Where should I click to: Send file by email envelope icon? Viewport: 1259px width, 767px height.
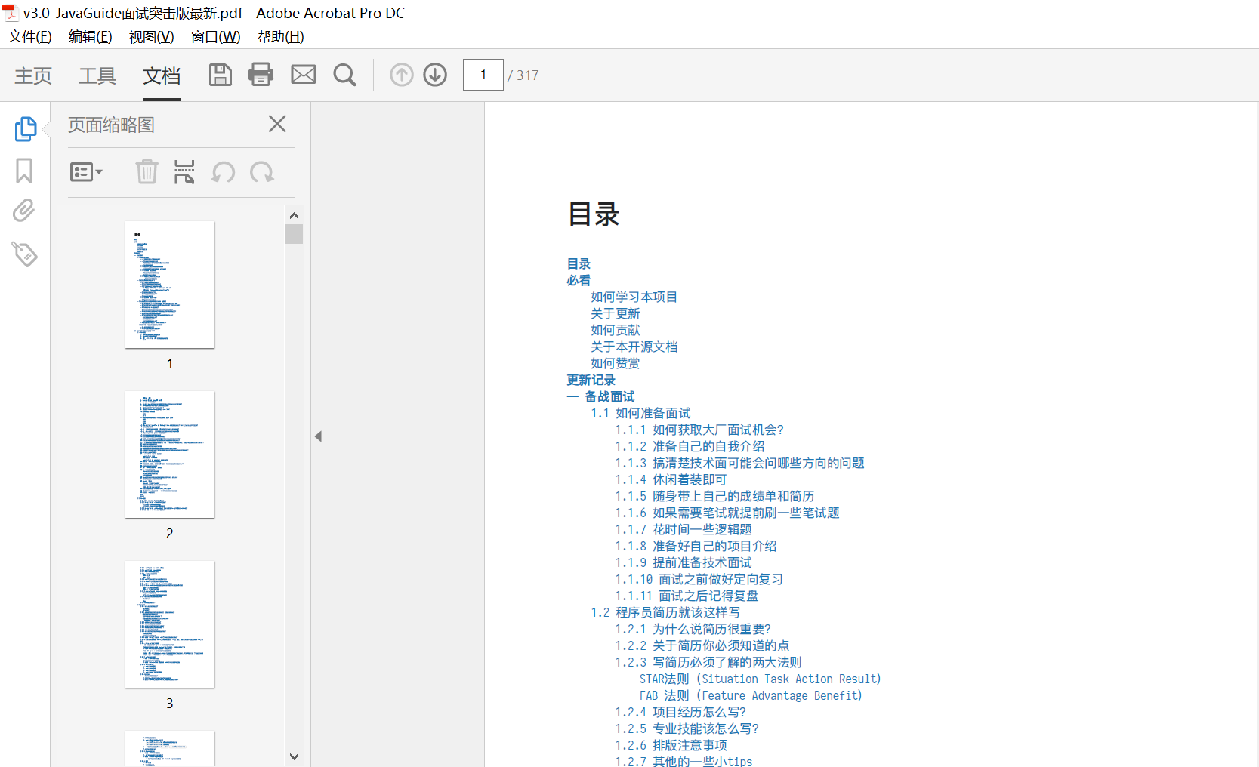point(304,75)
